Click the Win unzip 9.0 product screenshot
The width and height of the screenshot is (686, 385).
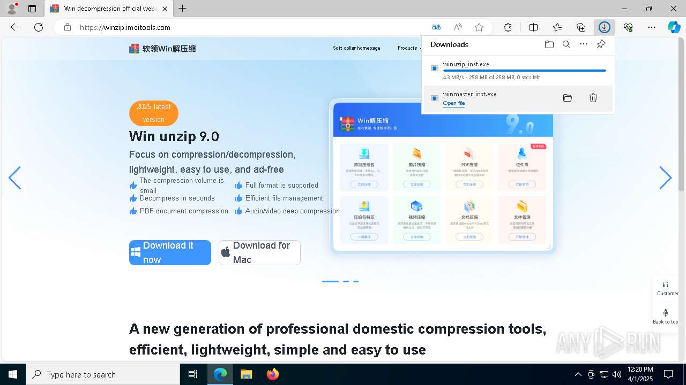pyautogui.click(x=443, y=176)
